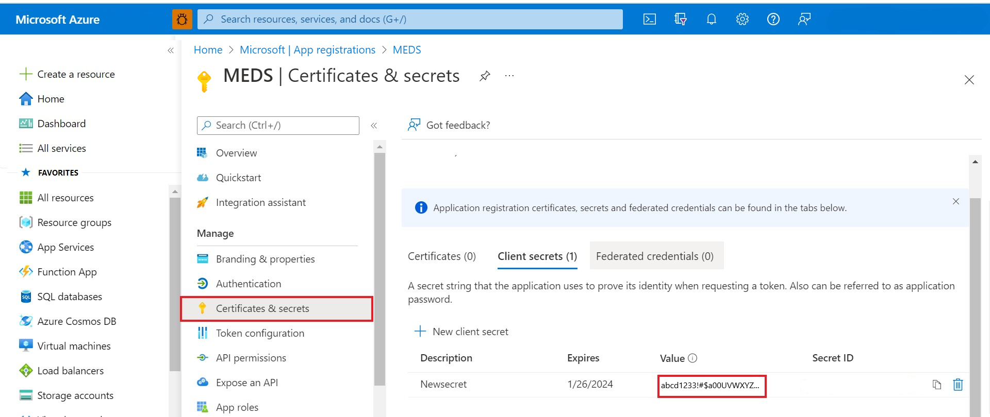990x417 pixels.
Task: Select Quickstart in the MEDS menu
Action: point(228,178)
